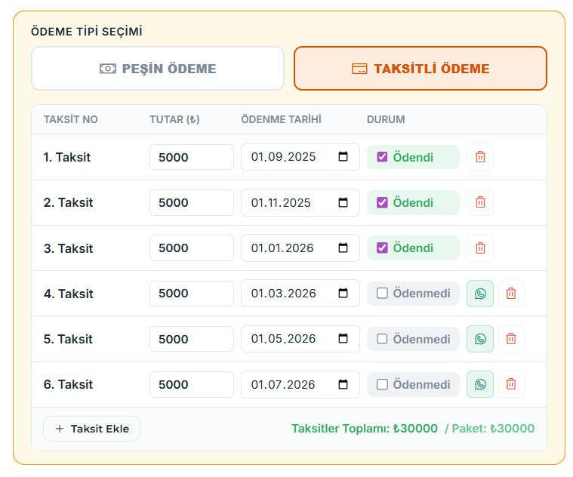Screen dimensions: 573x477
Task: Open calendar picker for 01.09.2025 date
Action: pos(343,157)
